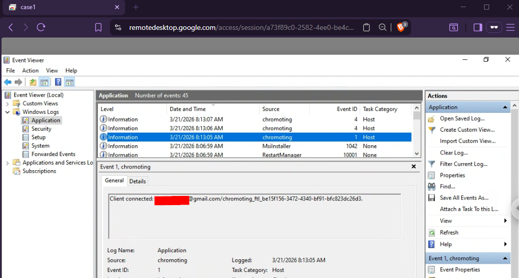Click the blue Help toolbar icon
The width and height of the screenshot is (519, 278).
click(x=58, y=82)
